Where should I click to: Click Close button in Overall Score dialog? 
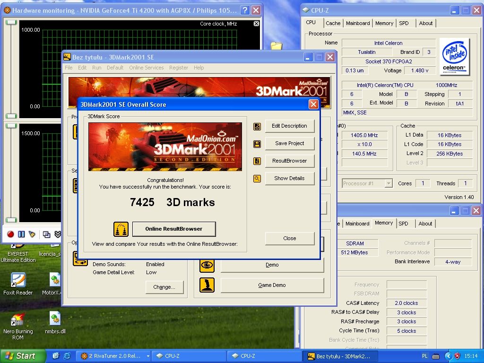[x=290, y=238]
